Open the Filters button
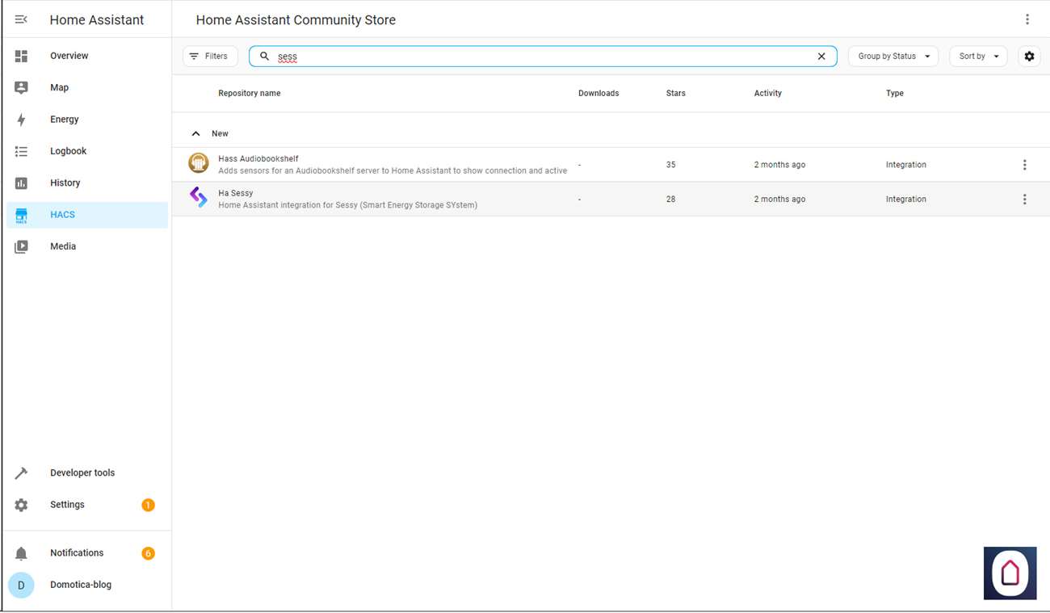 [210, 57]
